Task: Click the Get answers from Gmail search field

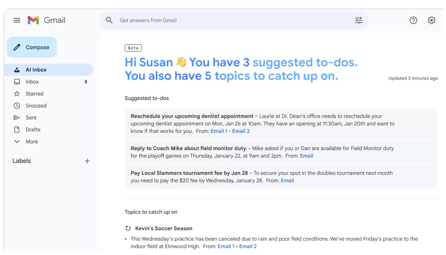Action: (231, 20)
